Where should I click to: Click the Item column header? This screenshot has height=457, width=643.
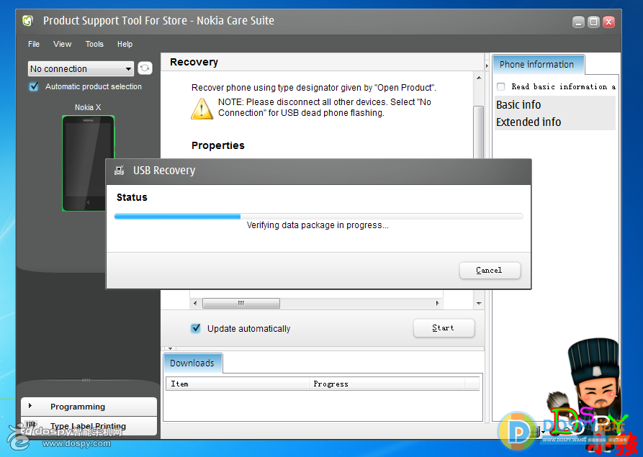237,384
